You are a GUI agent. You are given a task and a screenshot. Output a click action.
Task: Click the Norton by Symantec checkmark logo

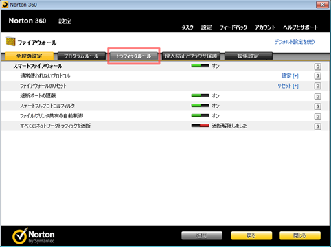[x=20, y=235]
